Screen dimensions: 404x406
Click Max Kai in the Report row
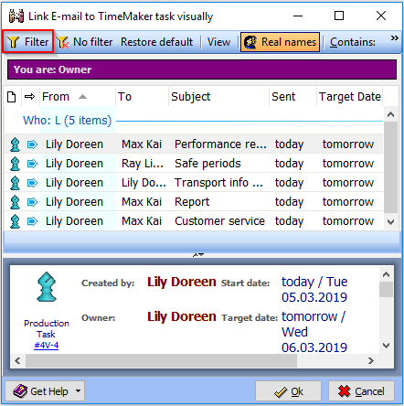142,202
